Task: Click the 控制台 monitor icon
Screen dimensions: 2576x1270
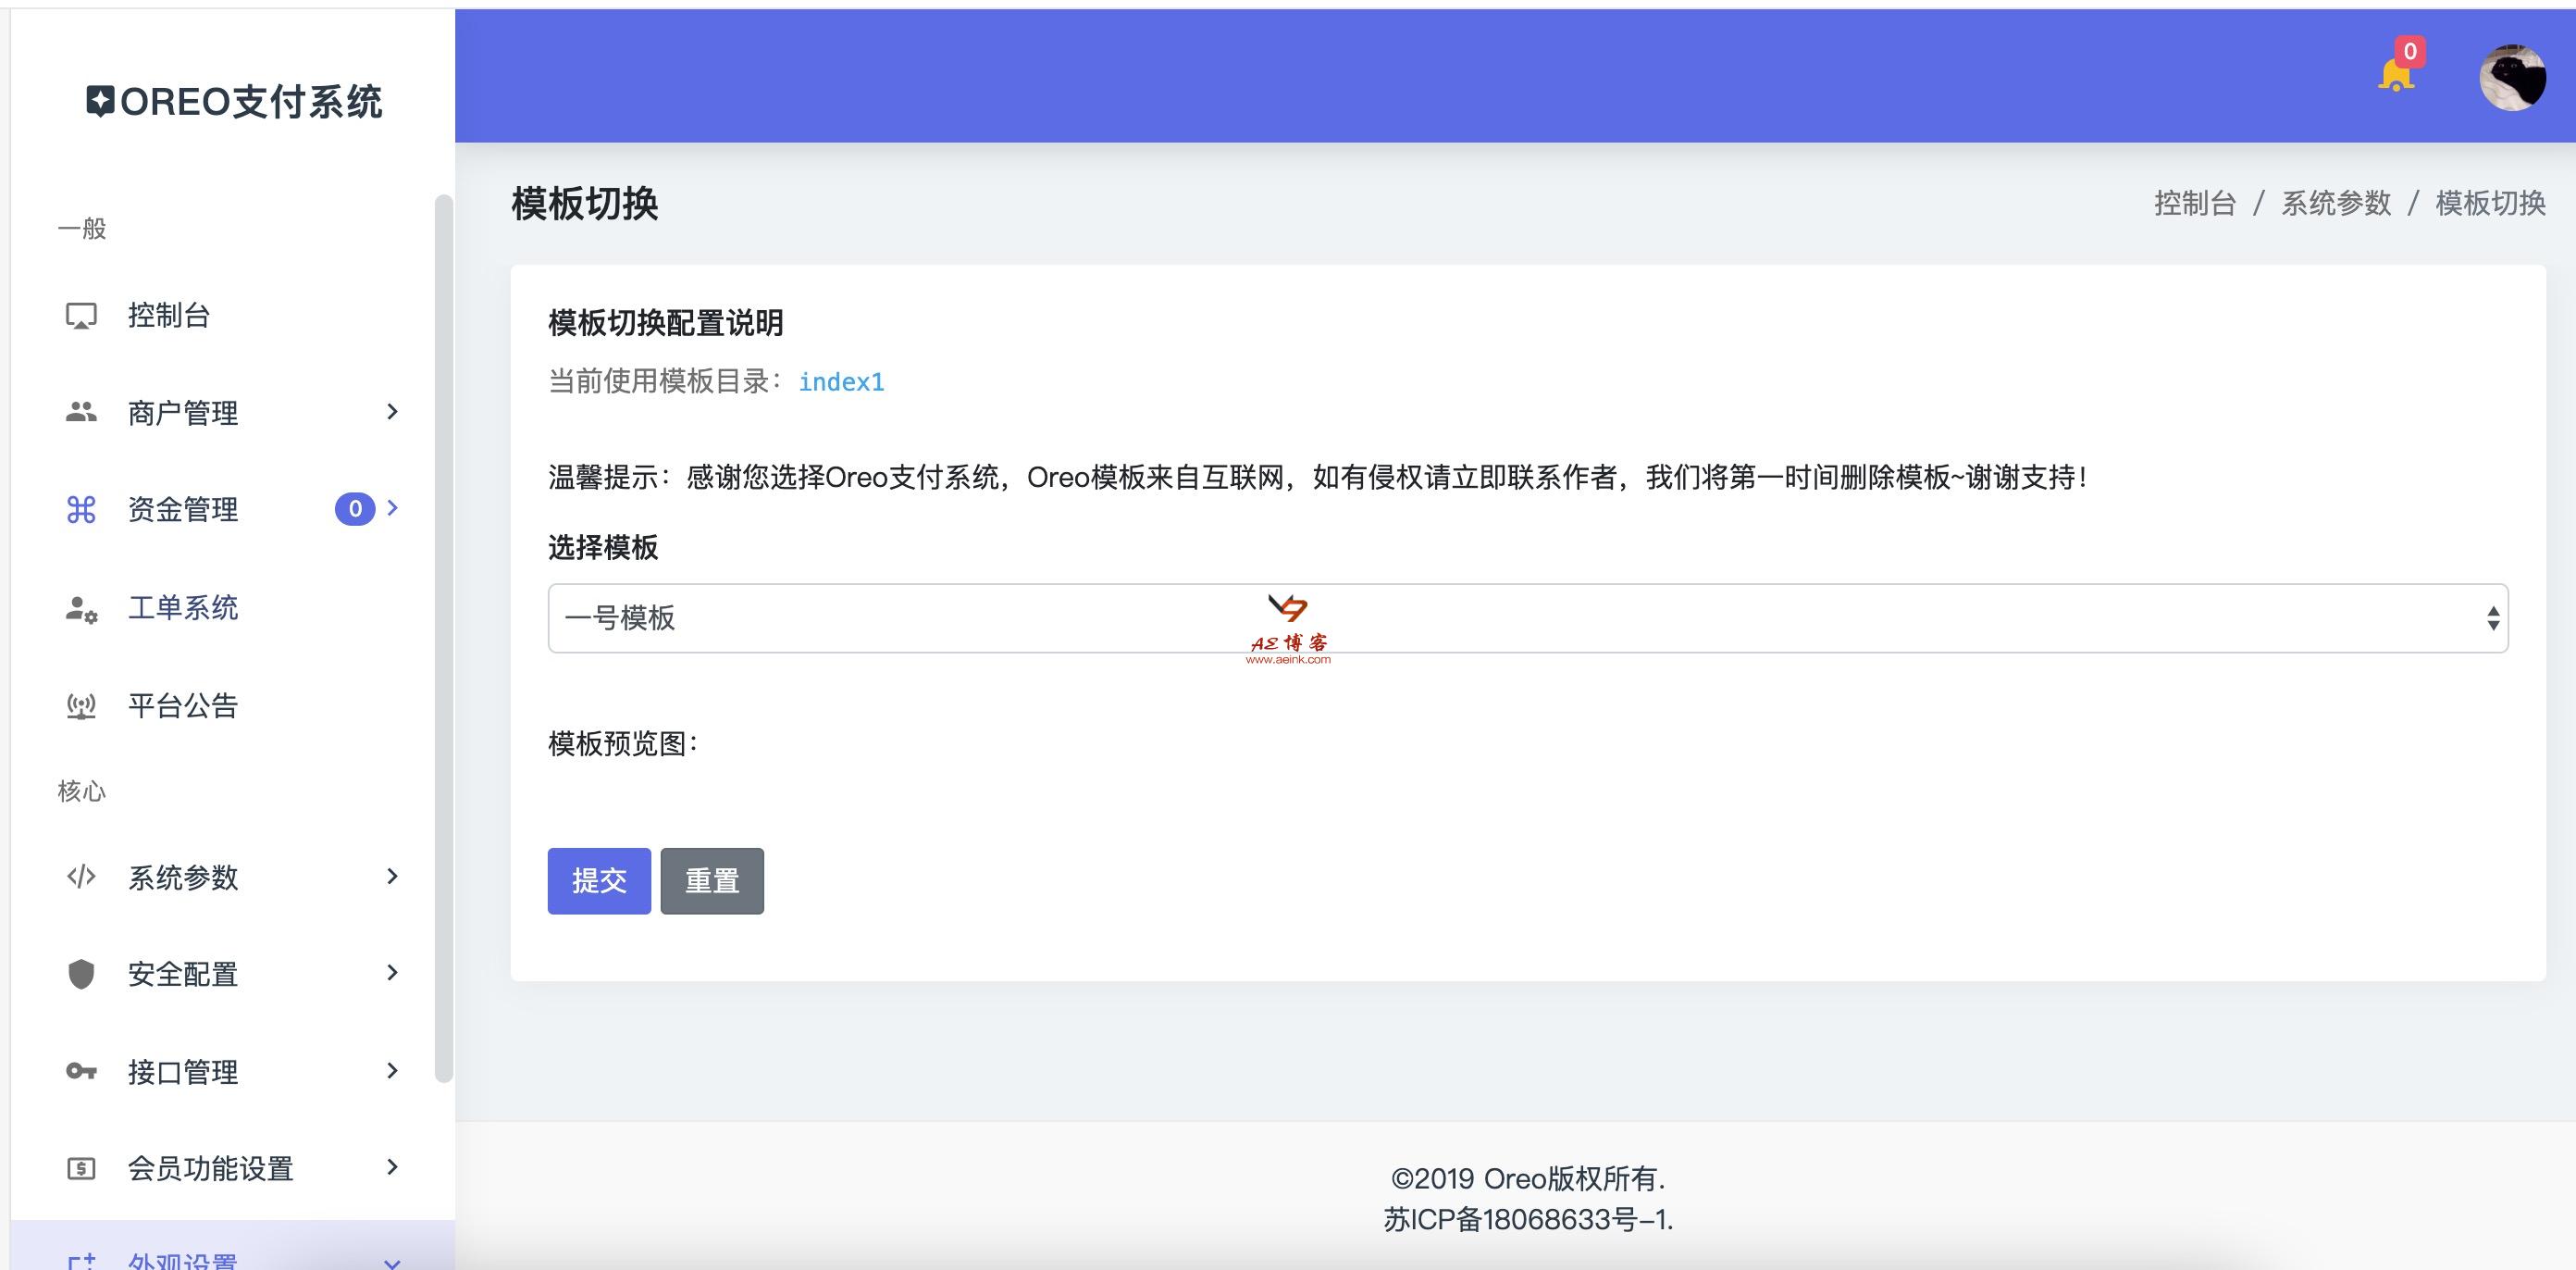Action: pyautogui.click(x=81, y=317)
